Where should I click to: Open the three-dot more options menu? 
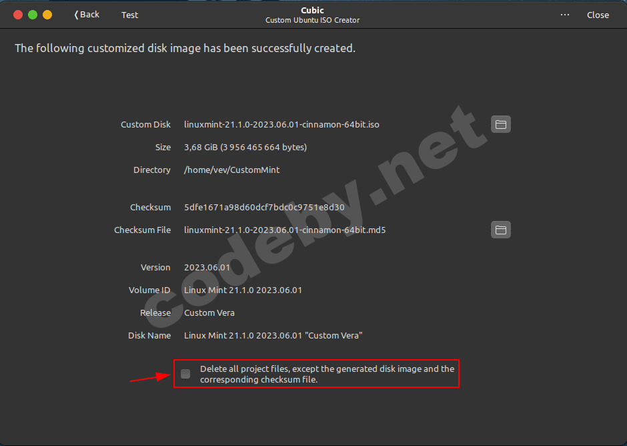564,15
